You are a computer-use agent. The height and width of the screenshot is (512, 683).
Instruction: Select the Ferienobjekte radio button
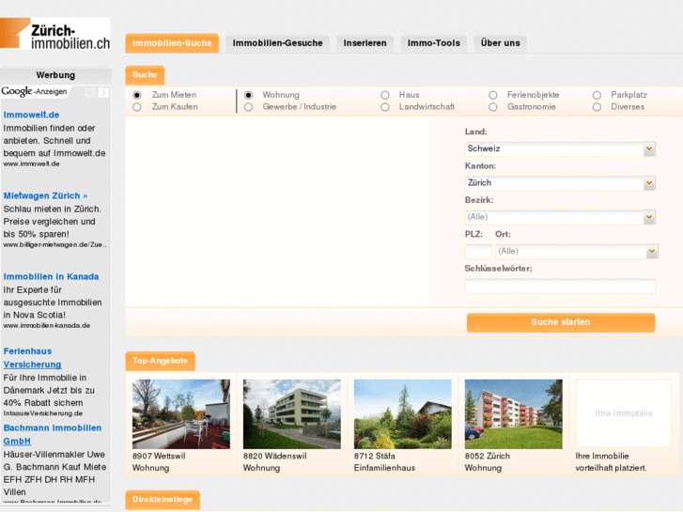(492, 95)
